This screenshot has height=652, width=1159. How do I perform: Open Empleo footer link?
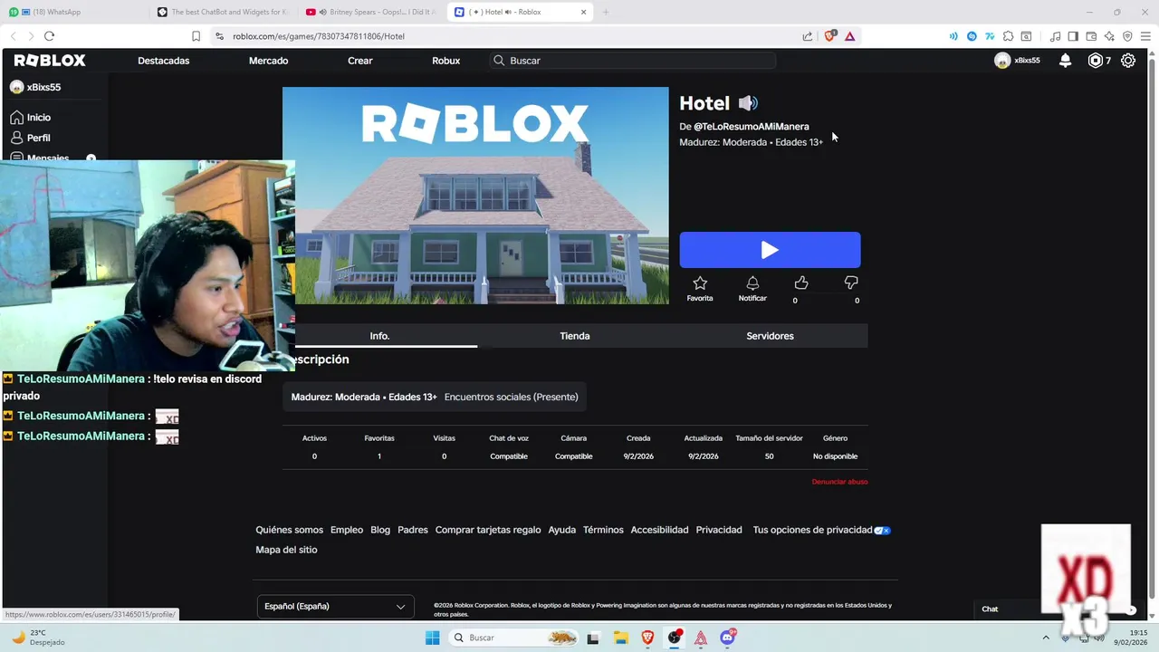[x=347, y=530]
